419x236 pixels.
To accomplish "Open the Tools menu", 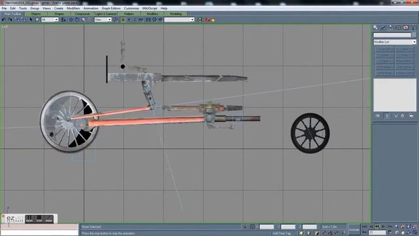I will point(23,9).
